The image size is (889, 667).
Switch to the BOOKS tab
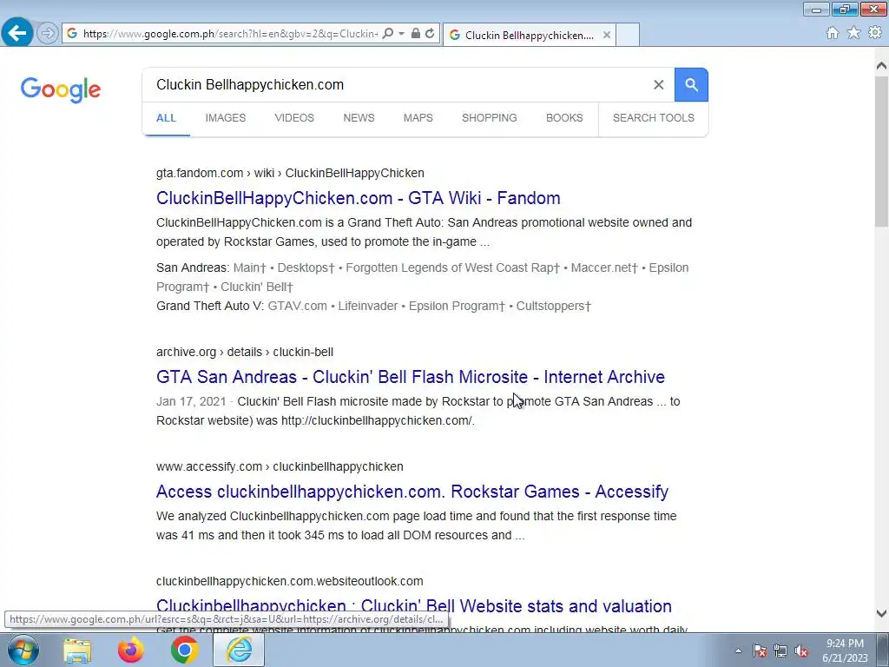[564, 118]
